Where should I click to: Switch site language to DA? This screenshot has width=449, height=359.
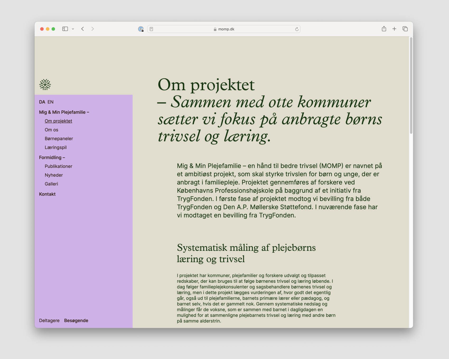(42, 102)
